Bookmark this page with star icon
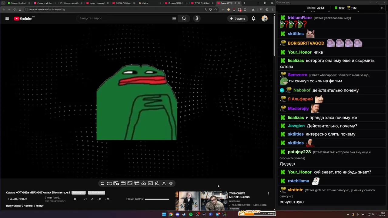 click(216, 9)
